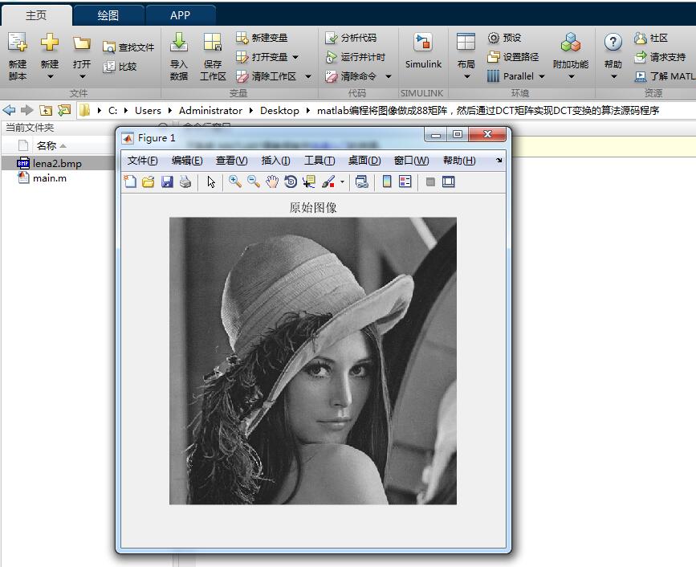Click Save icon in Figure 1 toolbar
The height and width of the screenshot is (567, 696).
[x=167, y=182]
